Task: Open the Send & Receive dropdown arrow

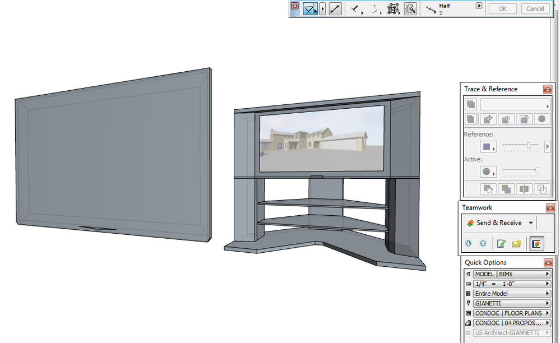Action: tap(531, 223)
